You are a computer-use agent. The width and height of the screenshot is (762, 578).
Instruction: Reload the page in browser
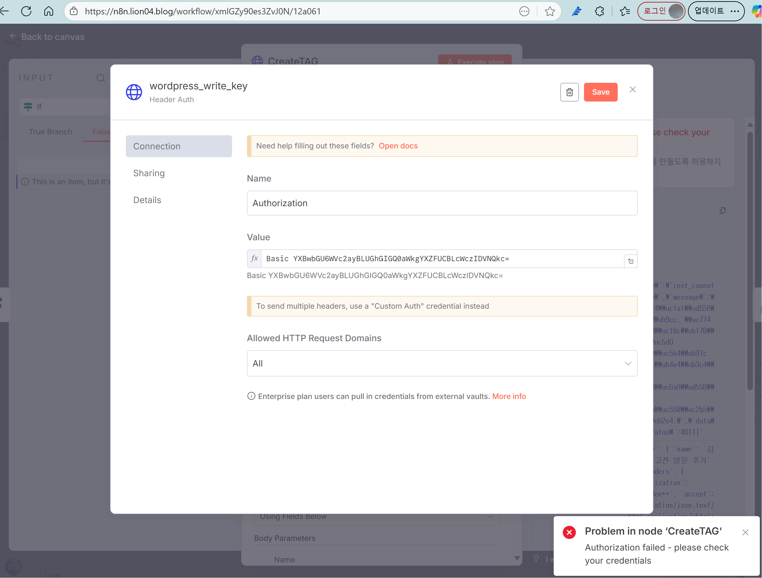pos(26,11)
